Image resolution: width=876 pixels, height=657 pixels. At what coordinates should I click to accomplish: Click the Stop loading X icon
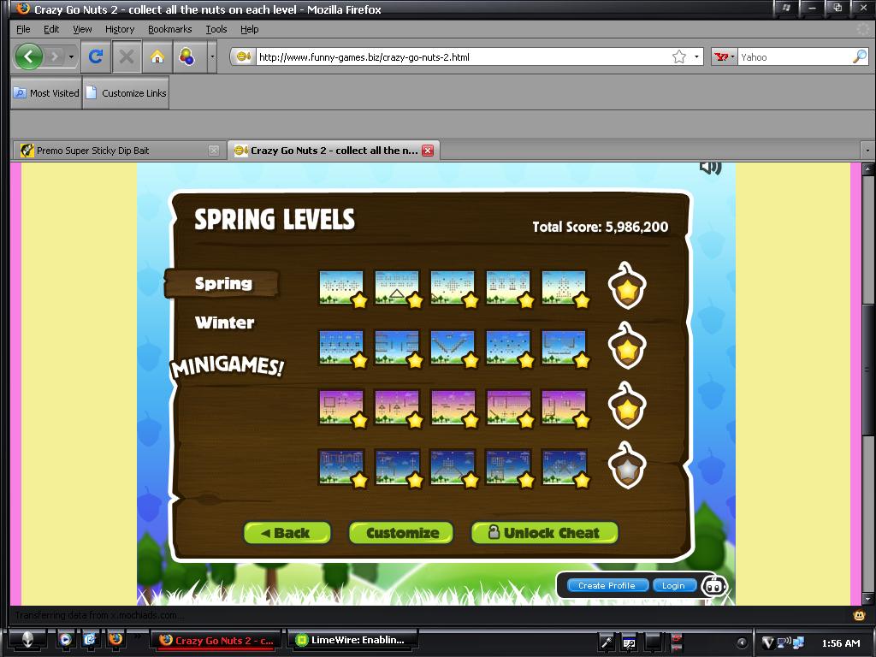coord(127,56)
